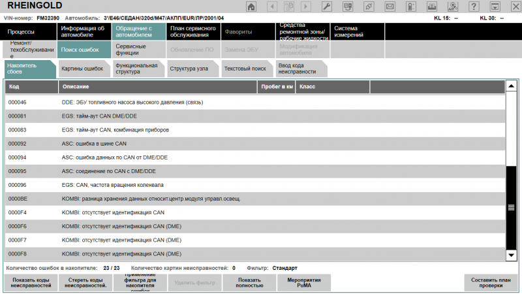Click the fault list scrollbar thumb

[x=511, y=208]
